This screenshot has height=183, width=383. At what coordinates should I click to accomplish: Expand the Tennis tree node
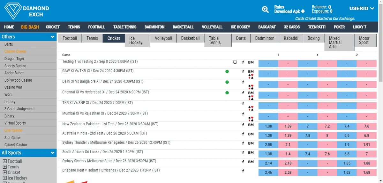coord(5,167)
